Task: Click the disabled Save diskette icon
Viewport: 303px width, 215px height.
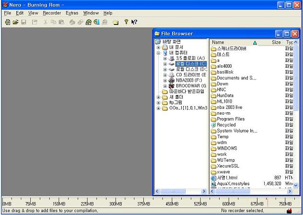Action: tap(23, 22)
